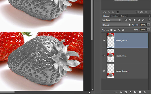Image resolution: width=151 pixels, height=94 pixels.
Task: Open the Normal blend mode dropdown
Action: [x=116, y=25]
